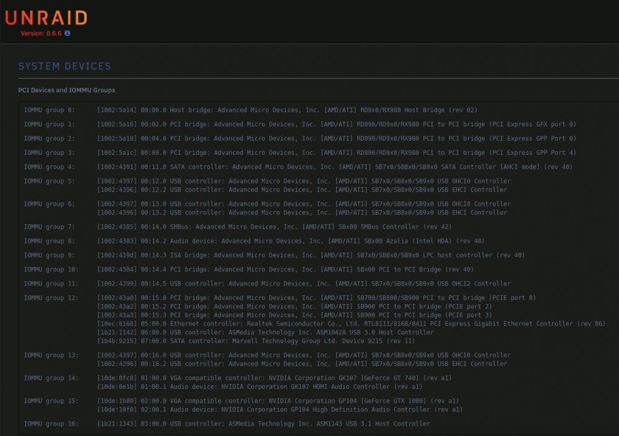Select 00:13.2 USB EHCI Controller line
Screen dimensions: 619x436
coord(302,212)
